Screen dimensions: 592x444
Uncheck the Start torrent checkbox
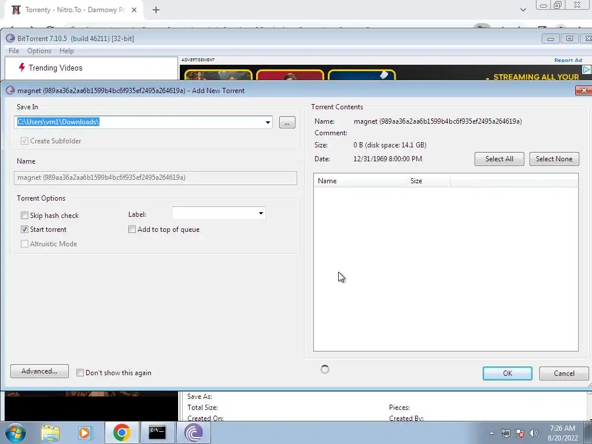click(24, 229)
